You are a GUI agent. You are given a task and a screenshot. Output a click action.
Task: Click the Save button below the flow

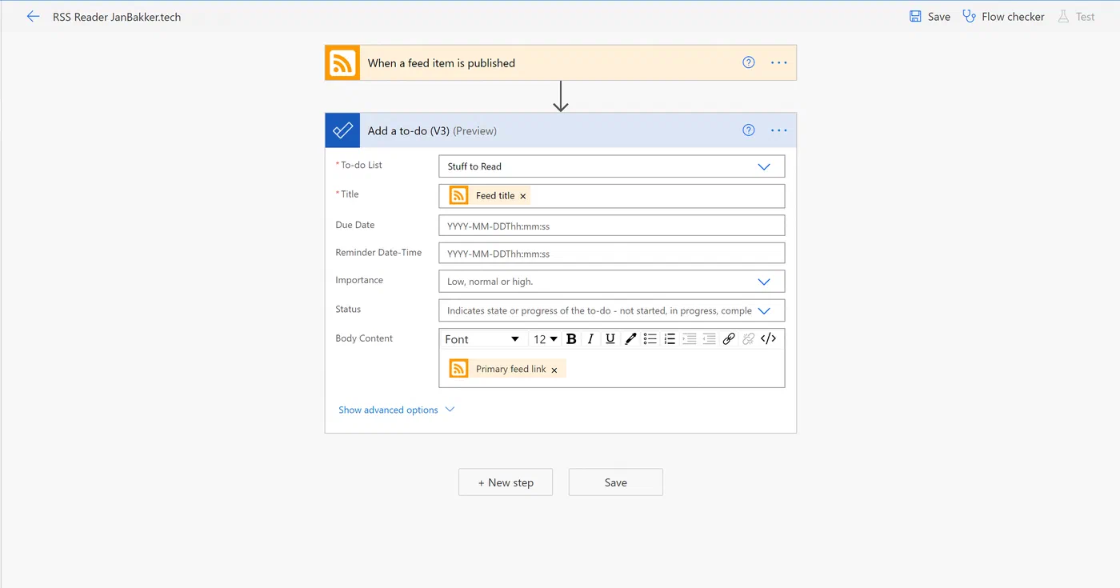[616, 482]
